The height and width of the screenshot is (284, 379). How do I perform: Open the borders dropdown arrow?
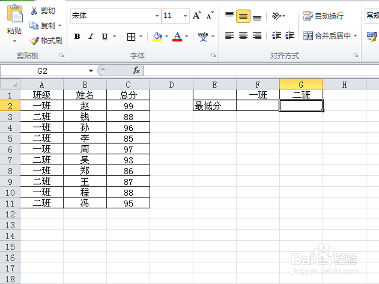tap(141, 36)
